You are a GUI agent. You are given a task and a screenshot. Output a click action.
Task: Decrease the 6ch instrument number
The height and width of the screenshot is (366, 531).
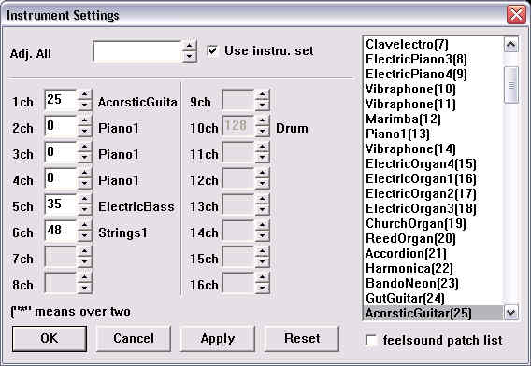point(85,235)
